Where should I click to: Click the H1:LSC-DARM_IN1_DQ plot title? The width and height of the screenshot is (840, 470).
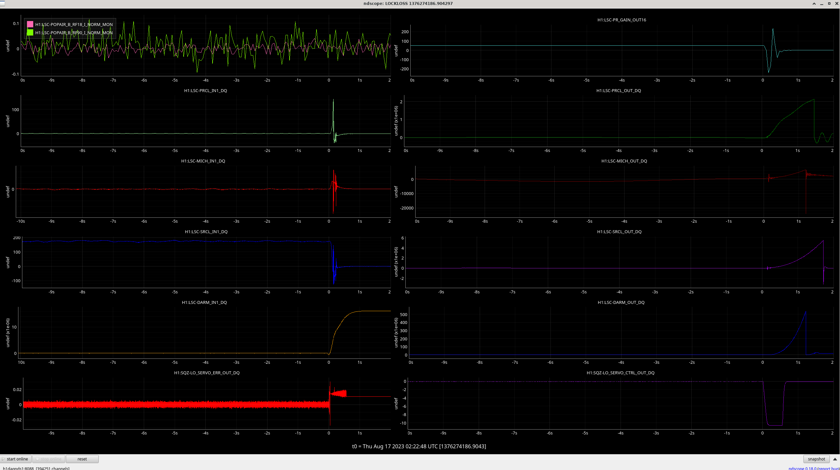204,302
